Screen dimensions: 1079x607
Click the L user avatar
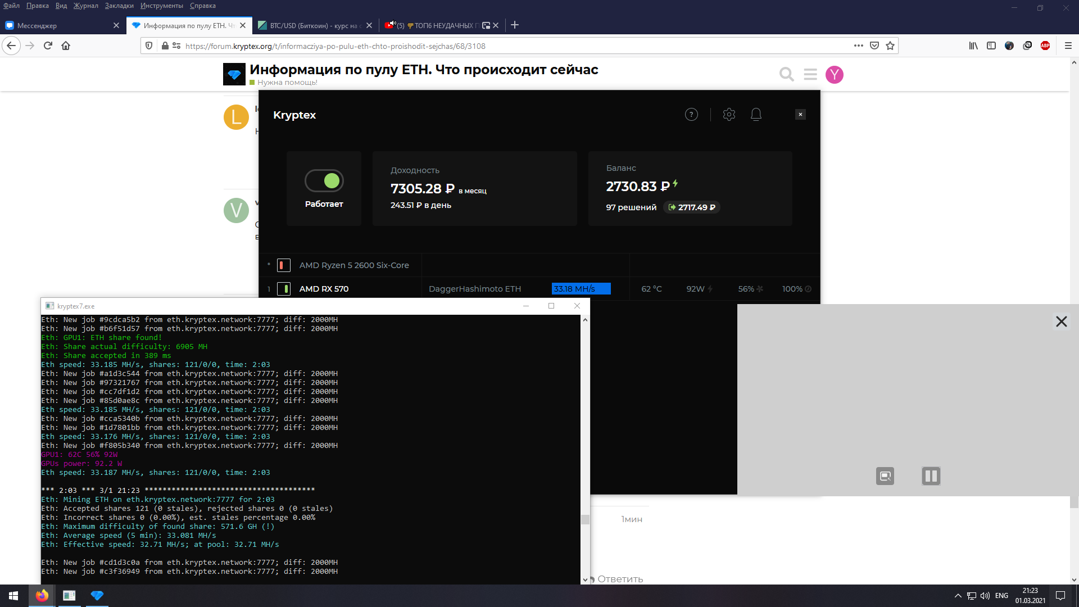click(x=236, y=117)
